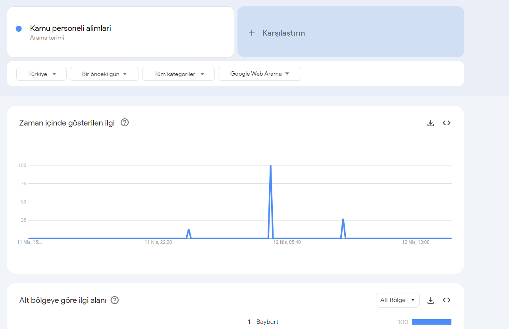Download the interest over time chart data
The height and width of the screenshot is (329, 509).
431,123
